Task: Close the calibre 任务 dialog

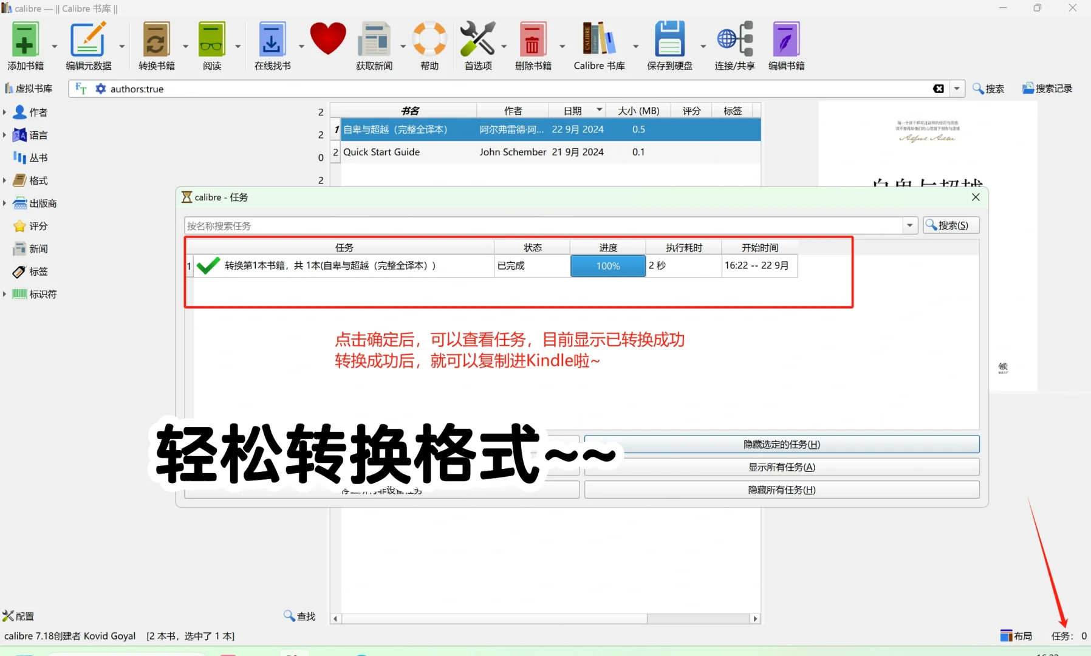Action: point(976,197)
